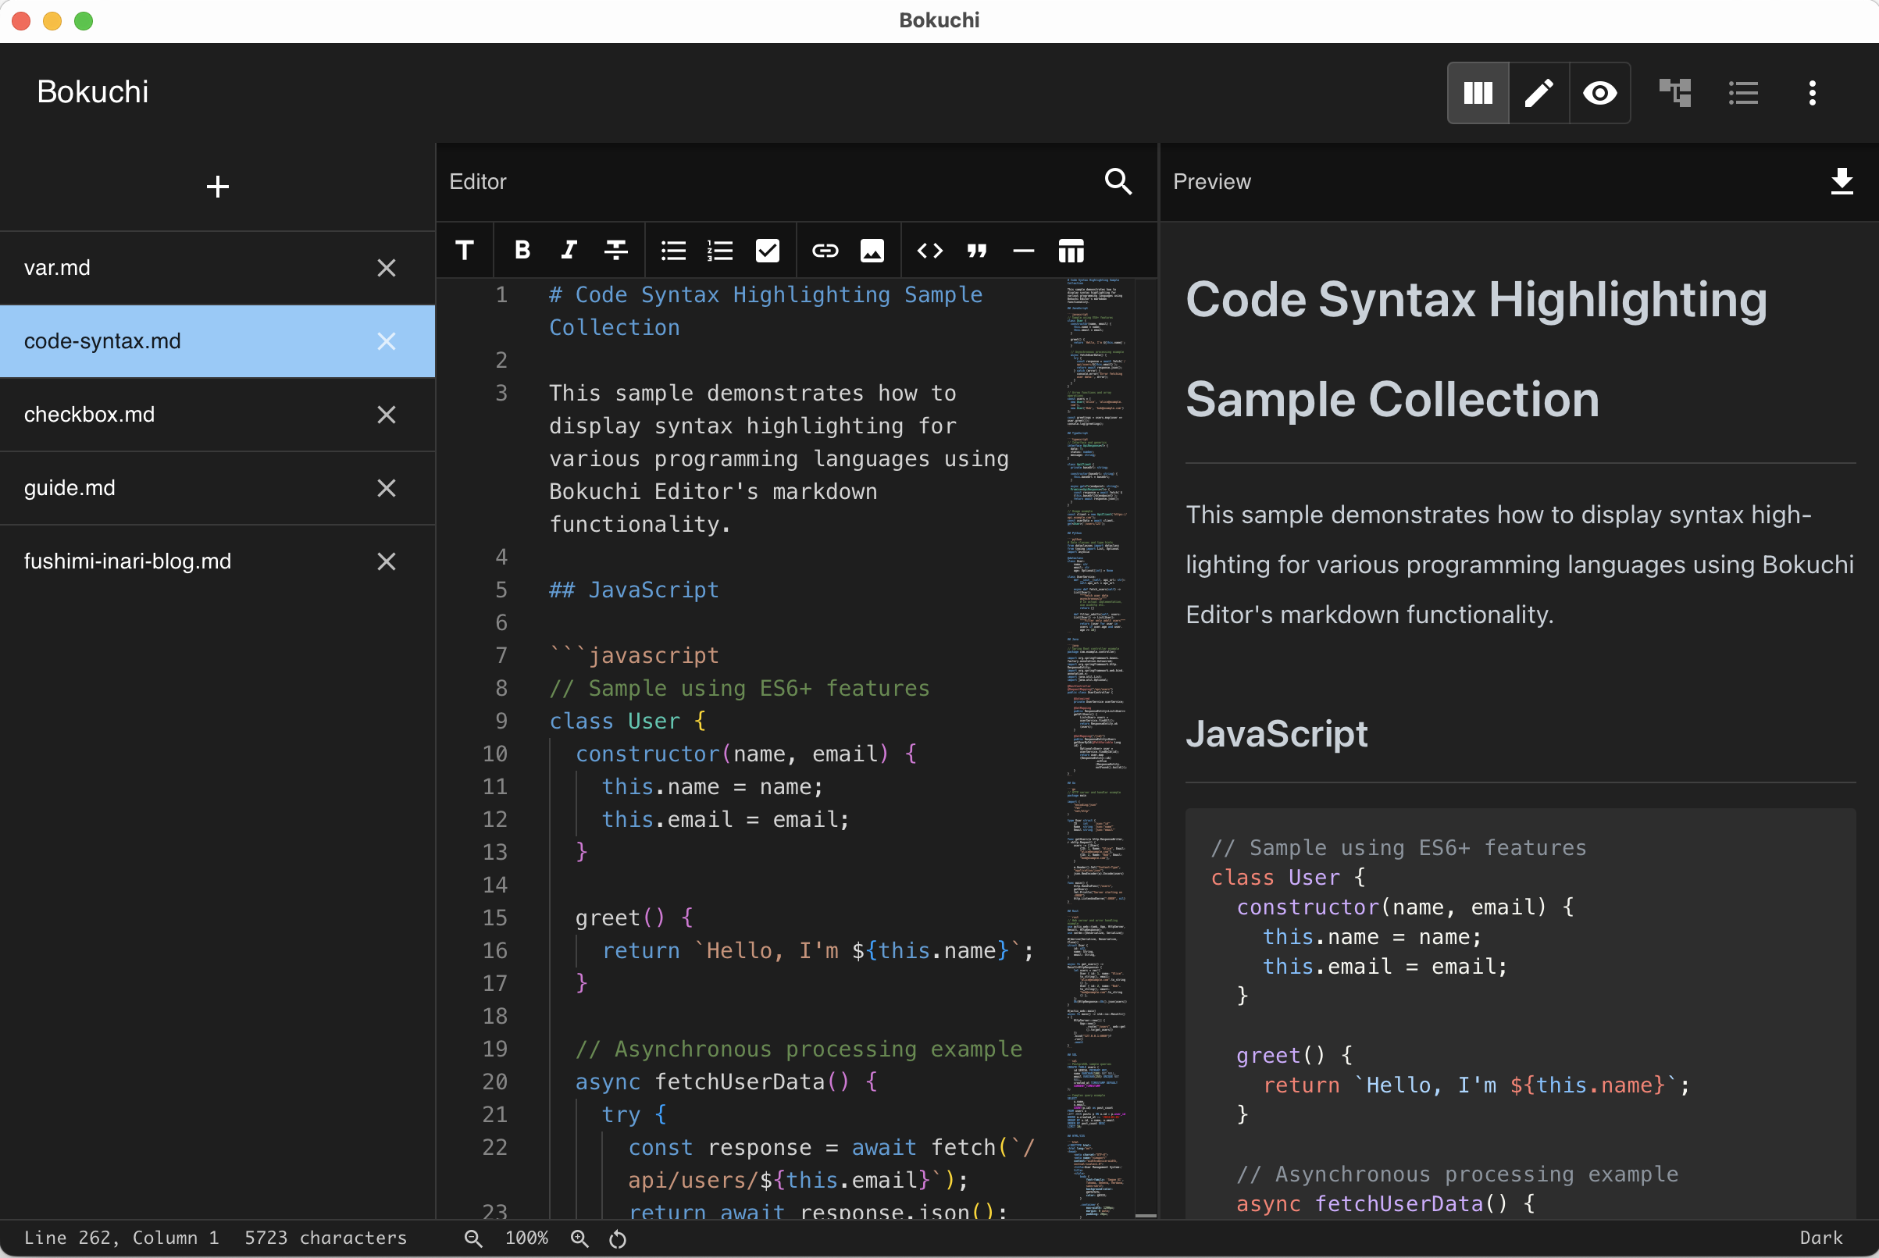Export the preview using the download icon
This screenshot has height=1258, width=1879.
1842,182
